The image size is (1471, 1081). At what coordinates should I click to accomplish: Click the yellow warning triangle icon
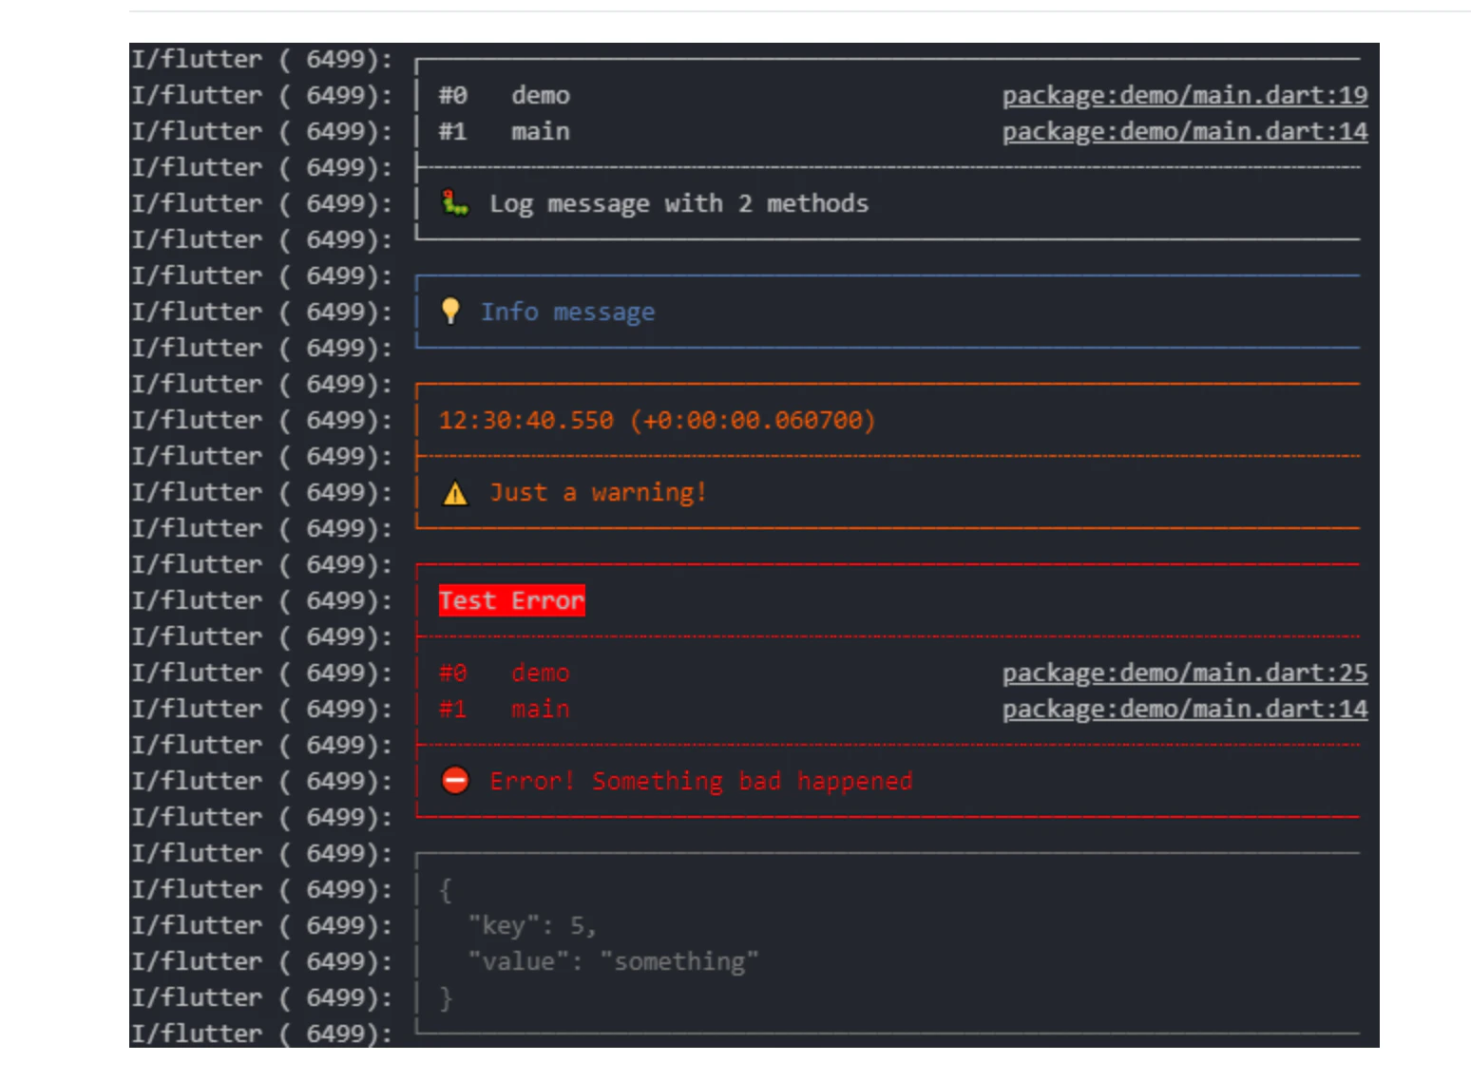(456, 493)
